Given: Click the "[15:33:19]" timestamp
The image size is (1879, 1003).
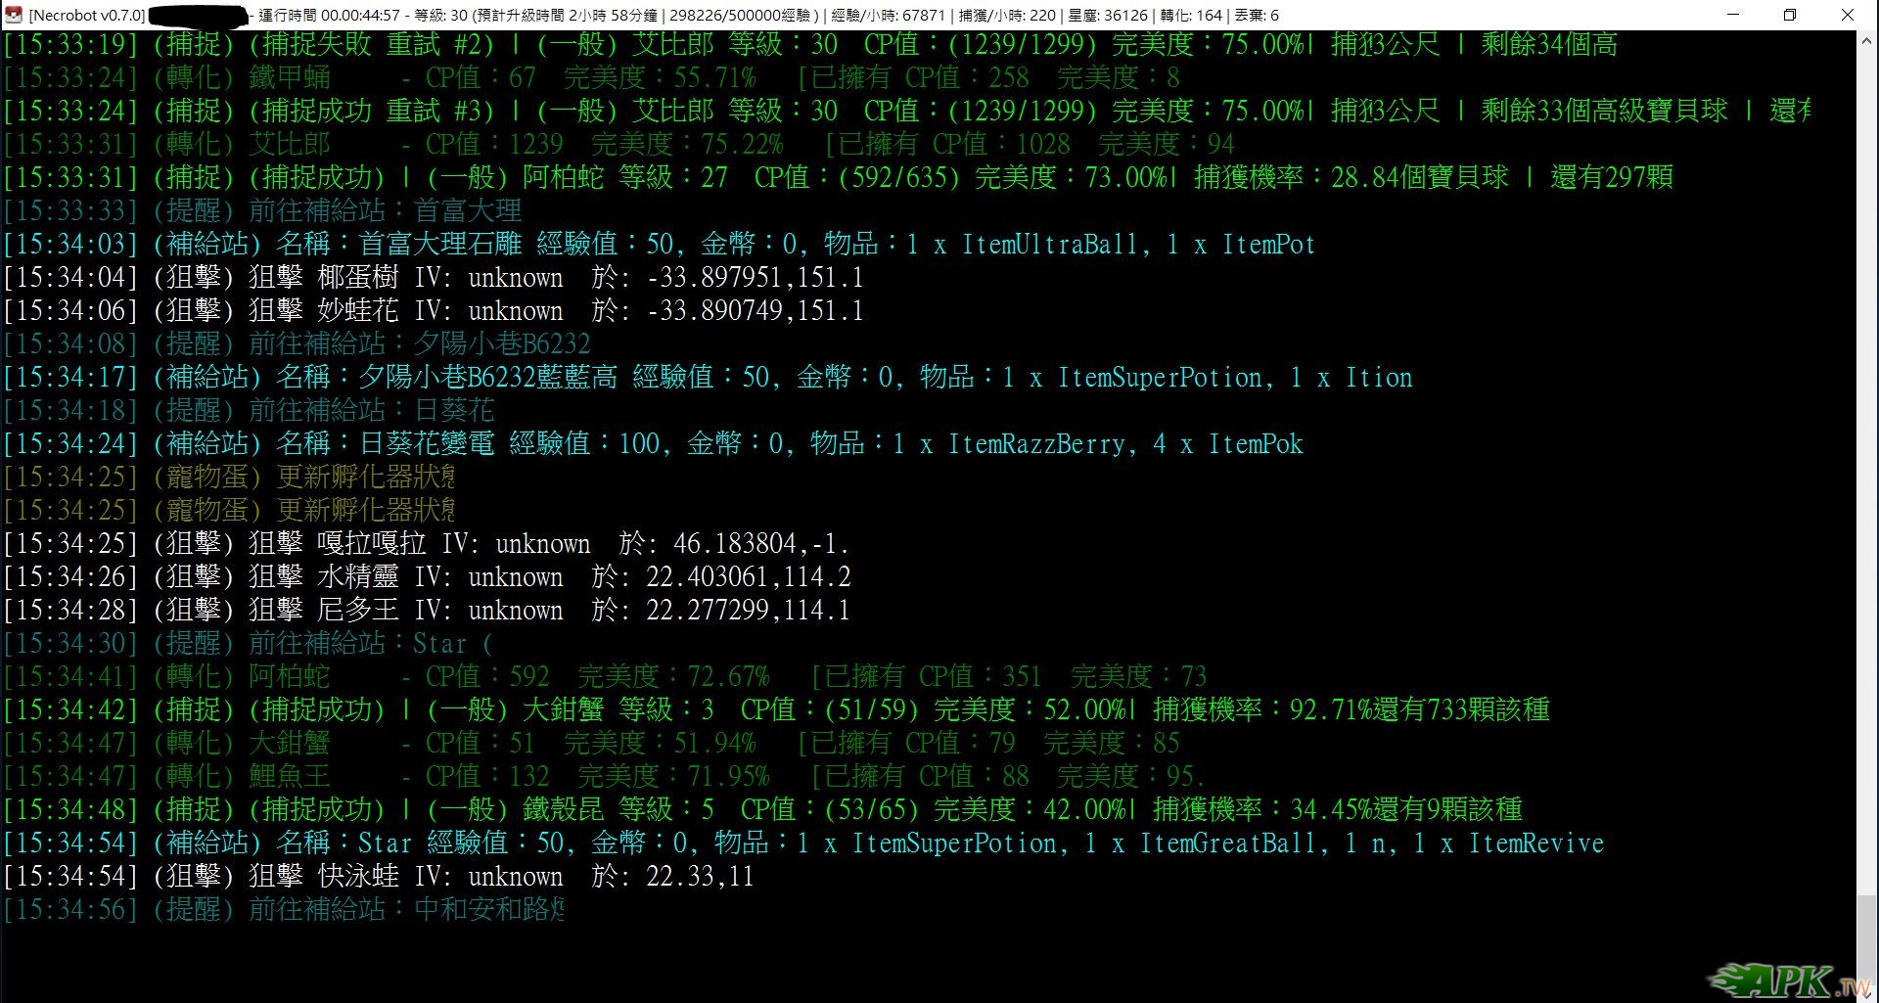Looking at the screenshot, I should (70, 45).
